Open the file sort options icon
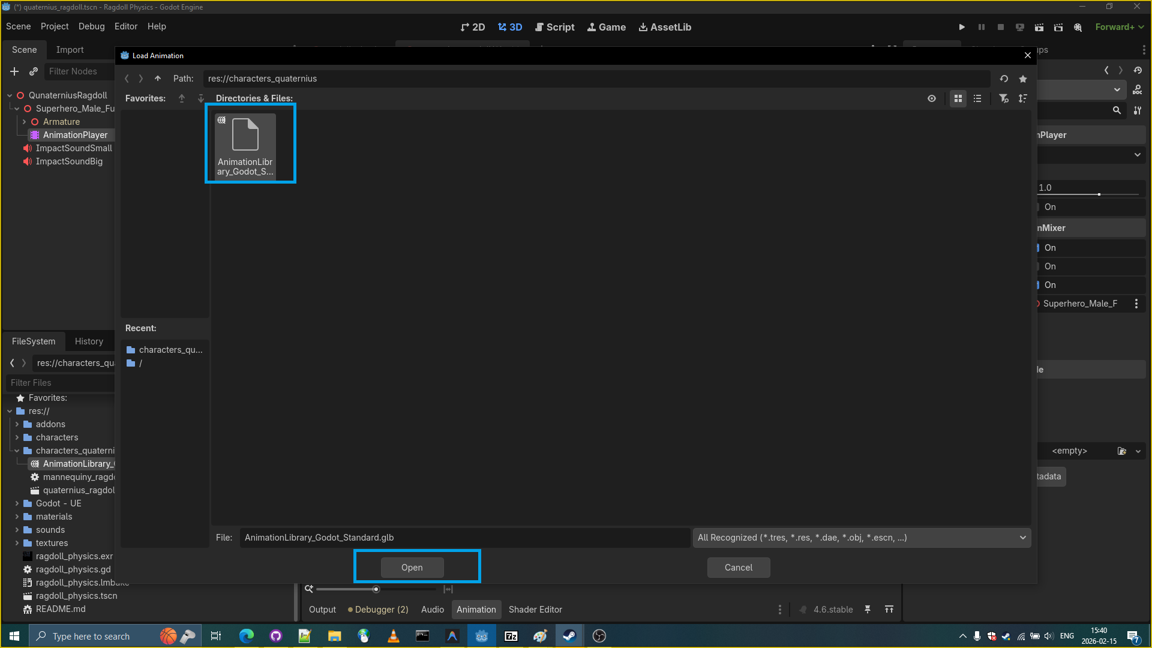Screen dimensions: 1152x648 1023,98
